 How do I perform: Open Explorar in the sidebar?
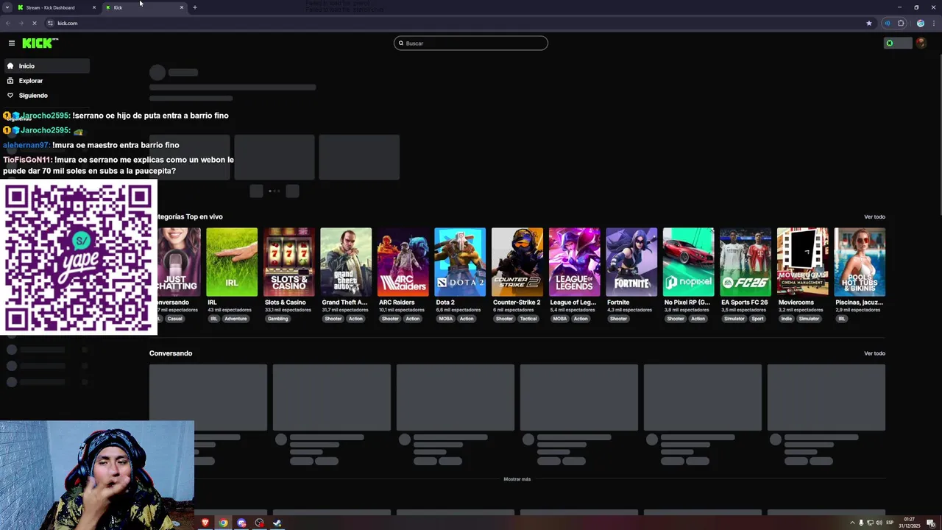click(46, 81)
